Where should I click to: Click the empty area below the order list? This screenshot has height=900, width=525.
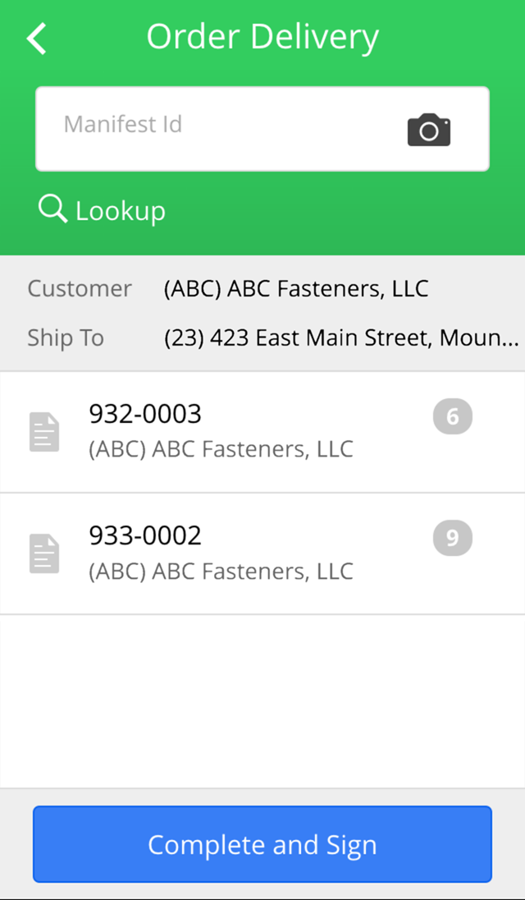[262, 700]
